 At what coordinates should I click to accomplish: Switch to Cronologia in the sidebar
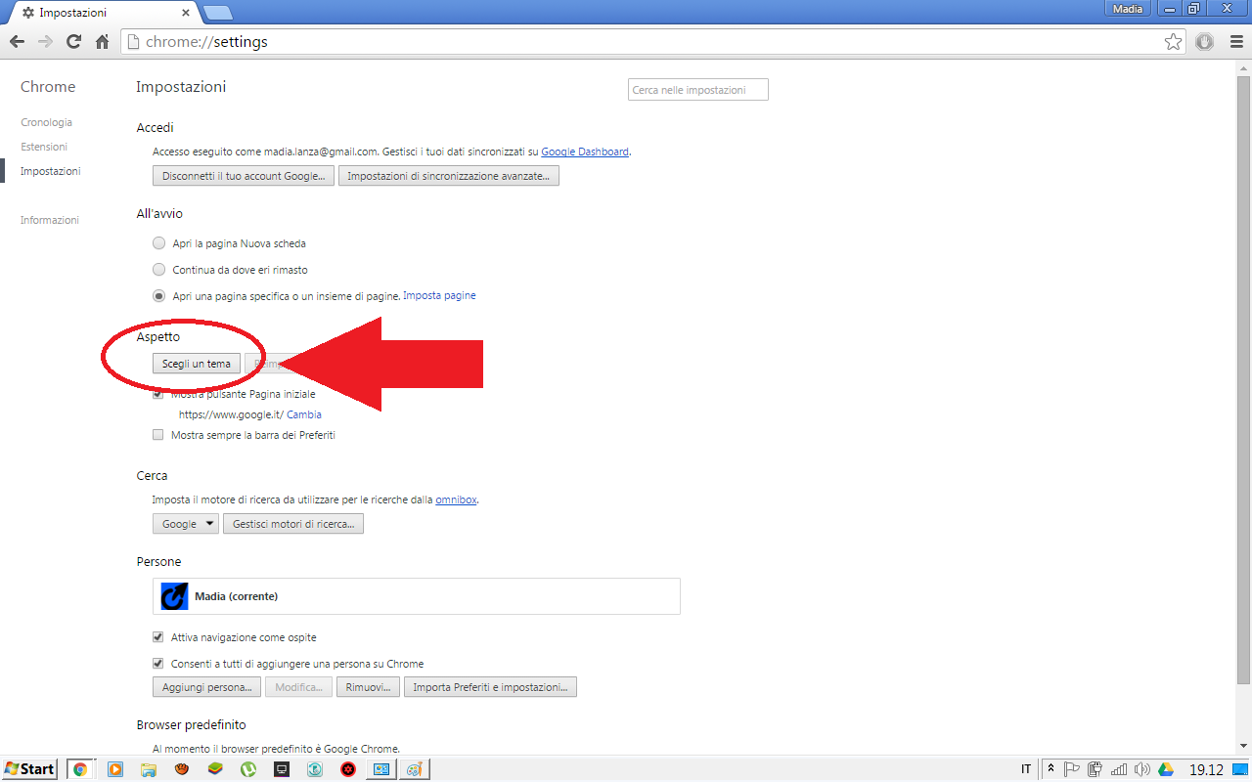[x=46, y=121]
